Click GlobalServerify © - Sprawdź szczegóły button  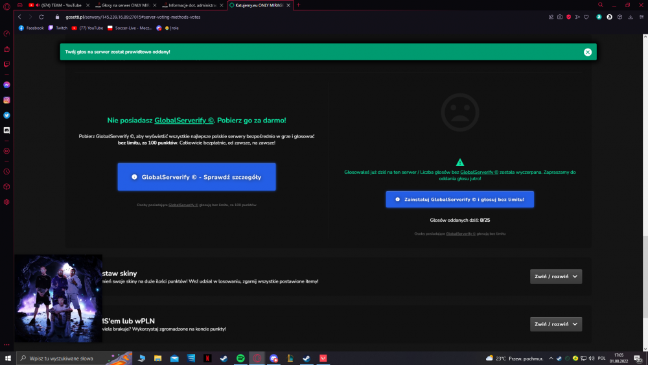tap(197, 177)
